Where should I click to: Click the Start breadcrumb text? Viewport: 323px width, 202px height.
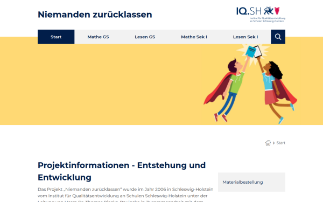coord(281,143)
